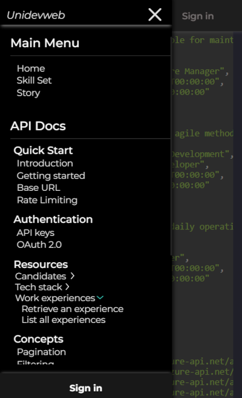Screen dimensions: 242x398
Task: Go to the Introduction doc page
Action: coord(45,163)
